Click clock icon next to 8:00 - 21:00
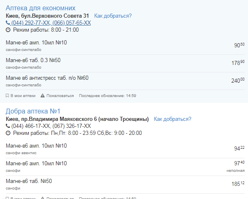Screen dimensions: 248x199 pos(8,30)
